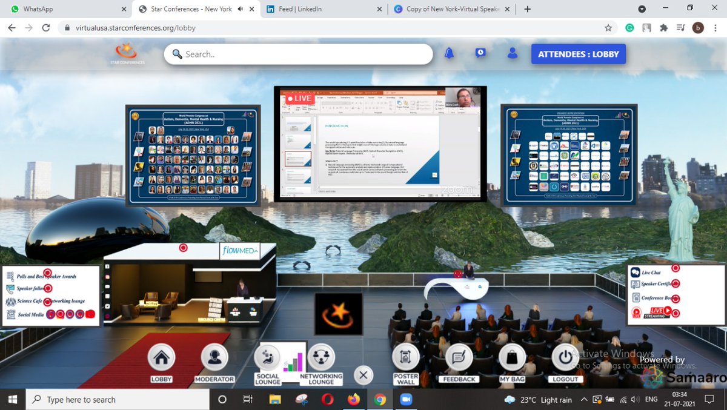Screen dimensions: 727x410
Task: Click the Grammarly extension icon
Action: (630, 28)
